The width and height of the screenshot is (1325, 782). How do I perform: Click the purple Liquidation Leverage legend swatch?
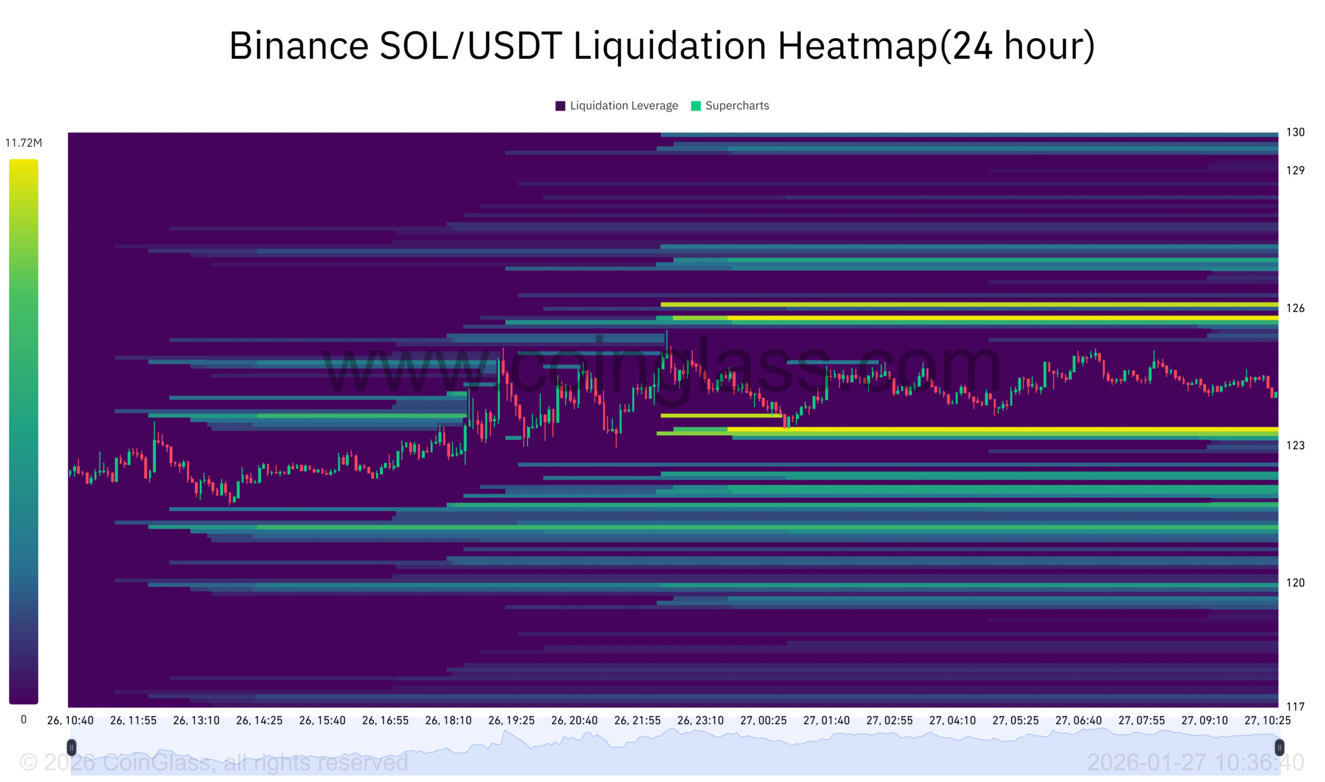click(562, 106)
